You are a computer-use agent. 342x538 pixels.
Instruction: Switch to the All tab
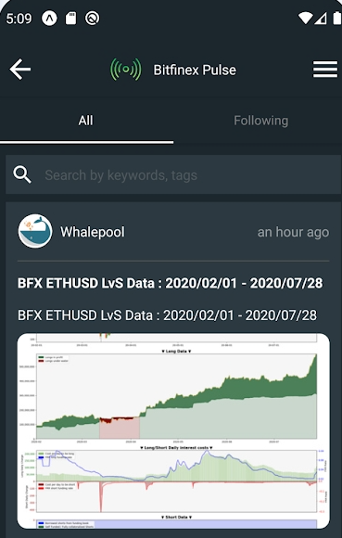pyautogui.click(x=85, y=121)
